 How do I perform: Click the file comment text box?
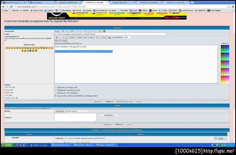75,117
